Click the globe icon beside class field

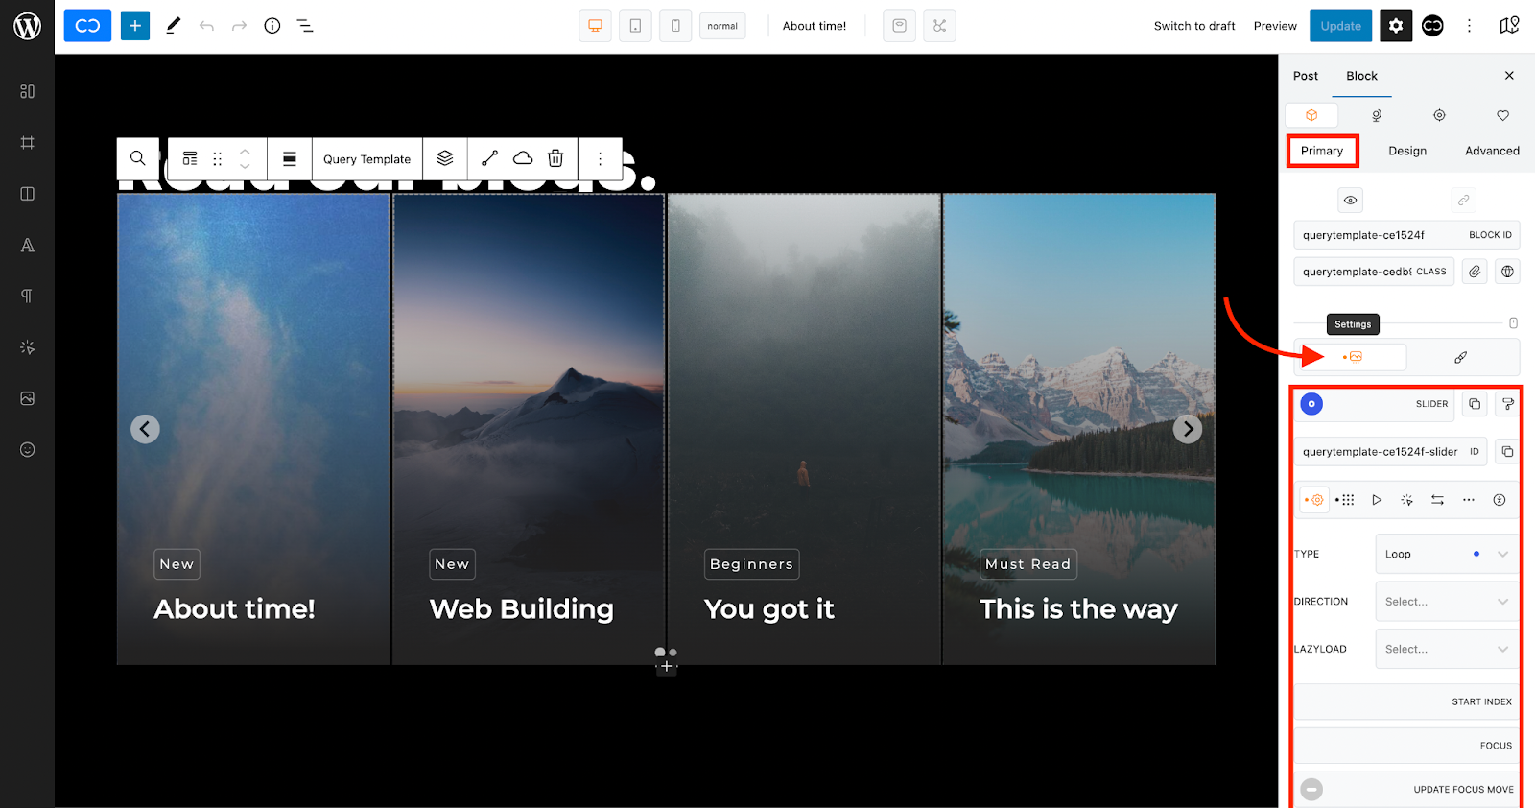(x=1507, y=272)
